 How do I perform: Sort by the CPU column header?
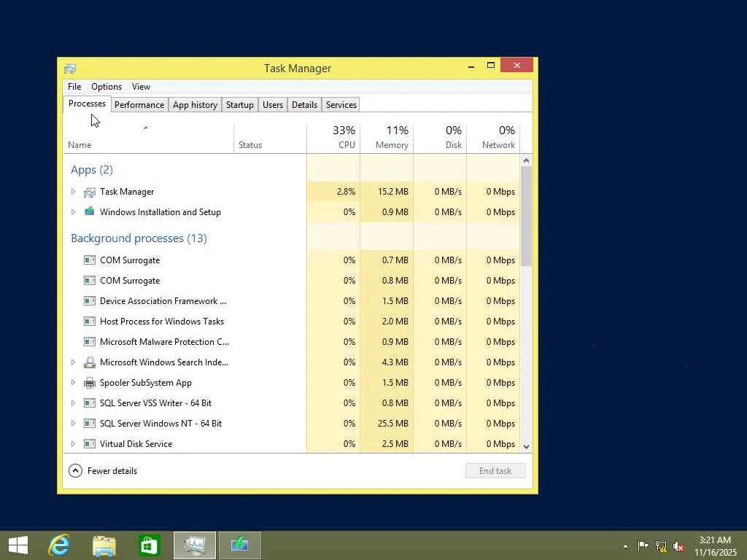(x=333, y=138)
